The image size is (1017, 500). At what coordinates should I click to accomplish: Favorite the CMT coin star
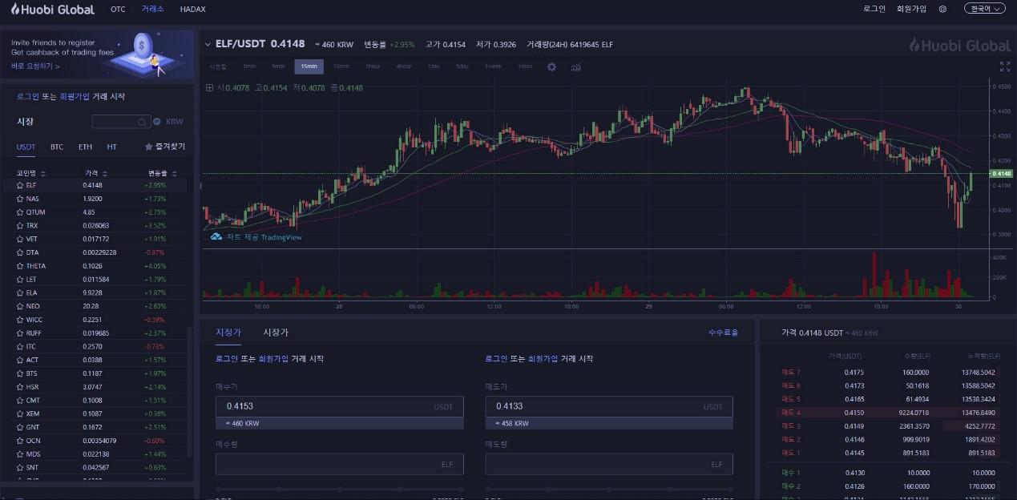coord(20,400)
